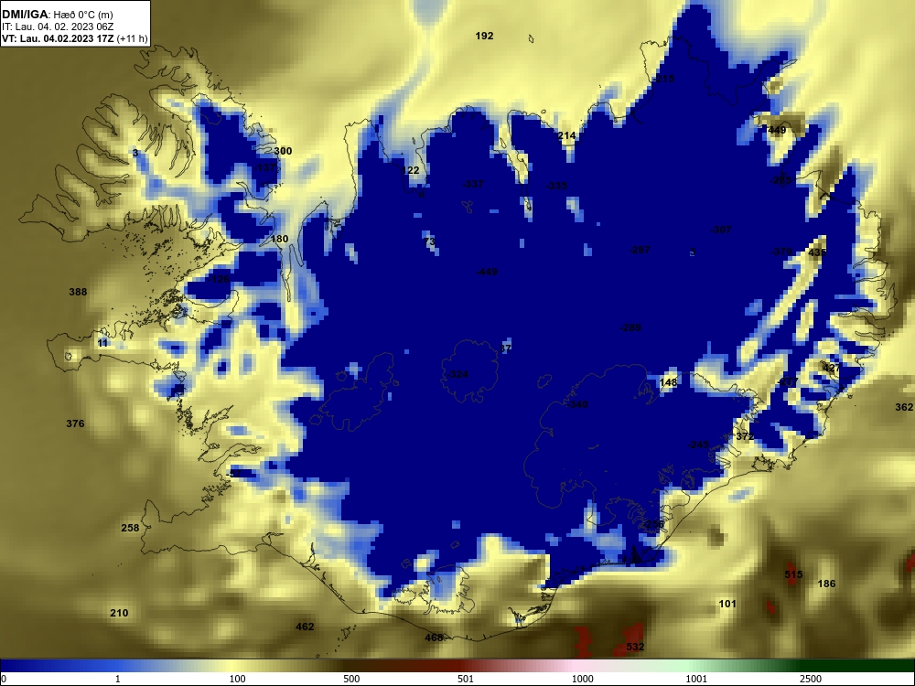Click the negative value -449
The width and height of the screenshot is (915, 686).
click(487, 272)
